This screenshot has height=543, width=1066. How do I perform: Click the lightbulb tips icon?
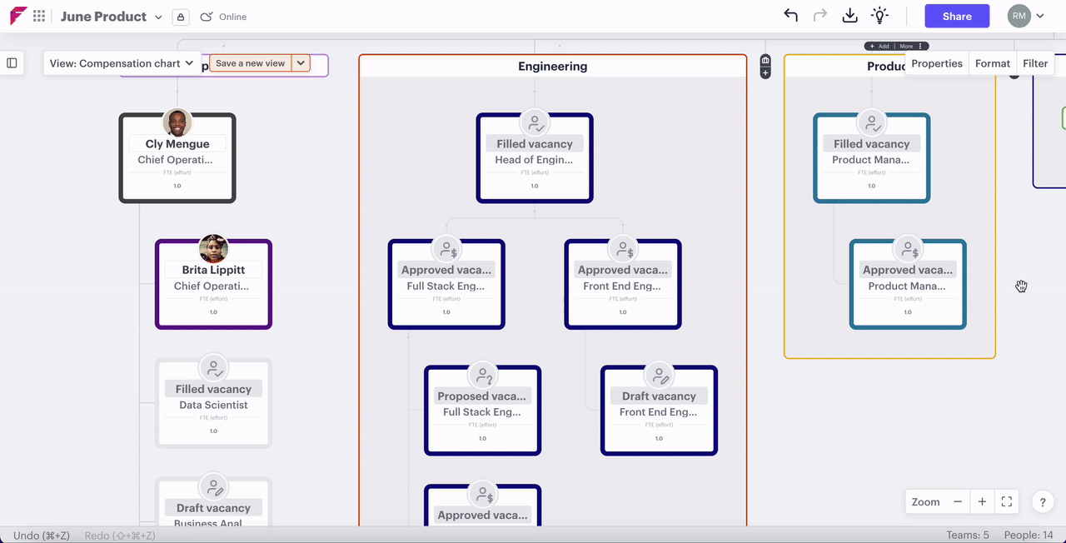click(x=880, y=15)
